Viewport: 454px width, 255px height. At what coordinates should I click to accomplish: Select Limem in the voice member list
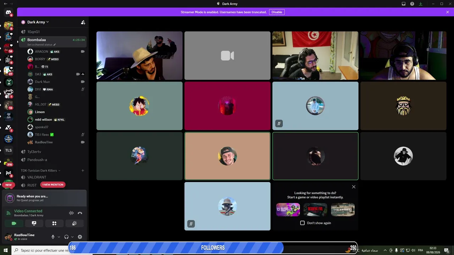(x=56, y=112)
